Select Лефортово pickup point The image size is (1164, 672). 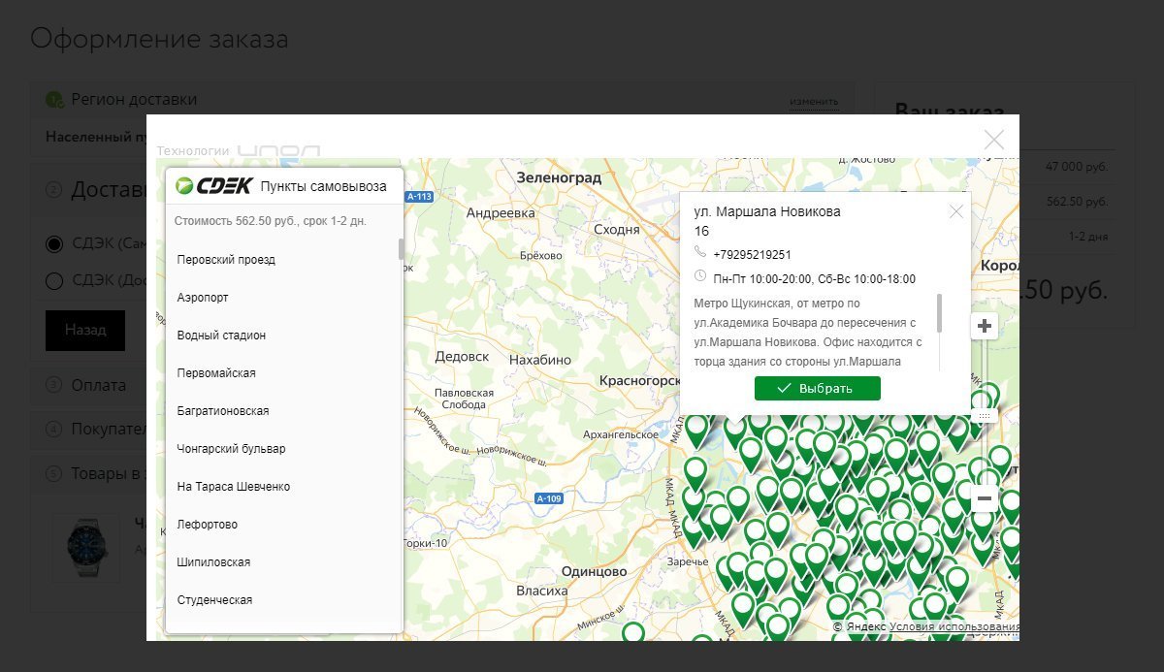(x=208, y=525)
